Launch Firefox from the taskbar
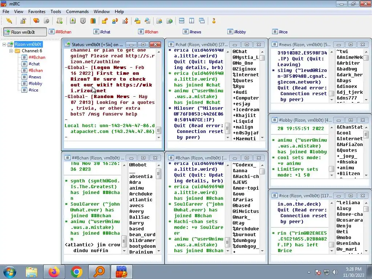 tap(54, 272)
